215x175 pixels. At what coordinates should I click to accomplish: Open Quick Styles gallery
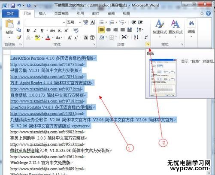[160, 29]
